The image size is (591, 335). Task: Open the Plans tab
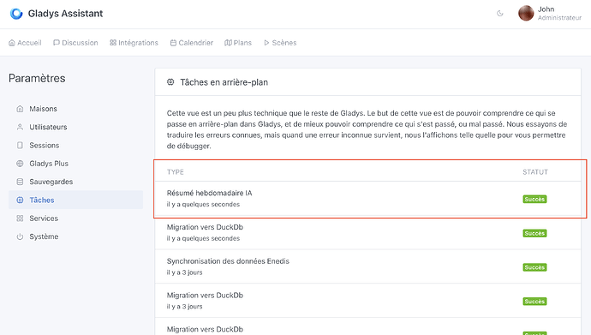click(x=238, y=43)
